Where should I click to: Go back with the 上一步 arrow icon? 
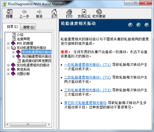coord(24,12)
